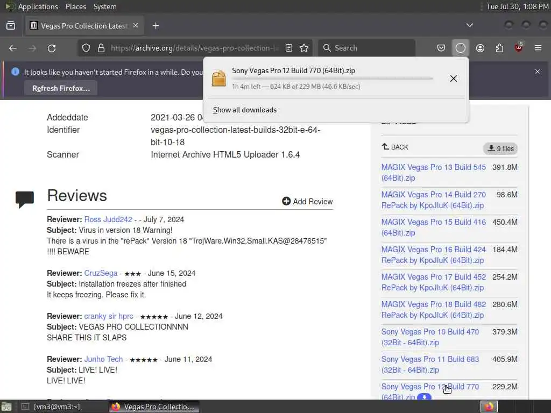Click Firefox workspace thumbnail in bottom panel
The image size is (551, 413).
[x=489, y=407]
